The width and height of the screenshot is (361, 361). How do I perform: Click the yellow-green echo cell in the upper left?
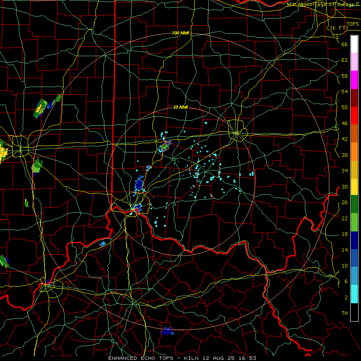click(x=40, y=108)
